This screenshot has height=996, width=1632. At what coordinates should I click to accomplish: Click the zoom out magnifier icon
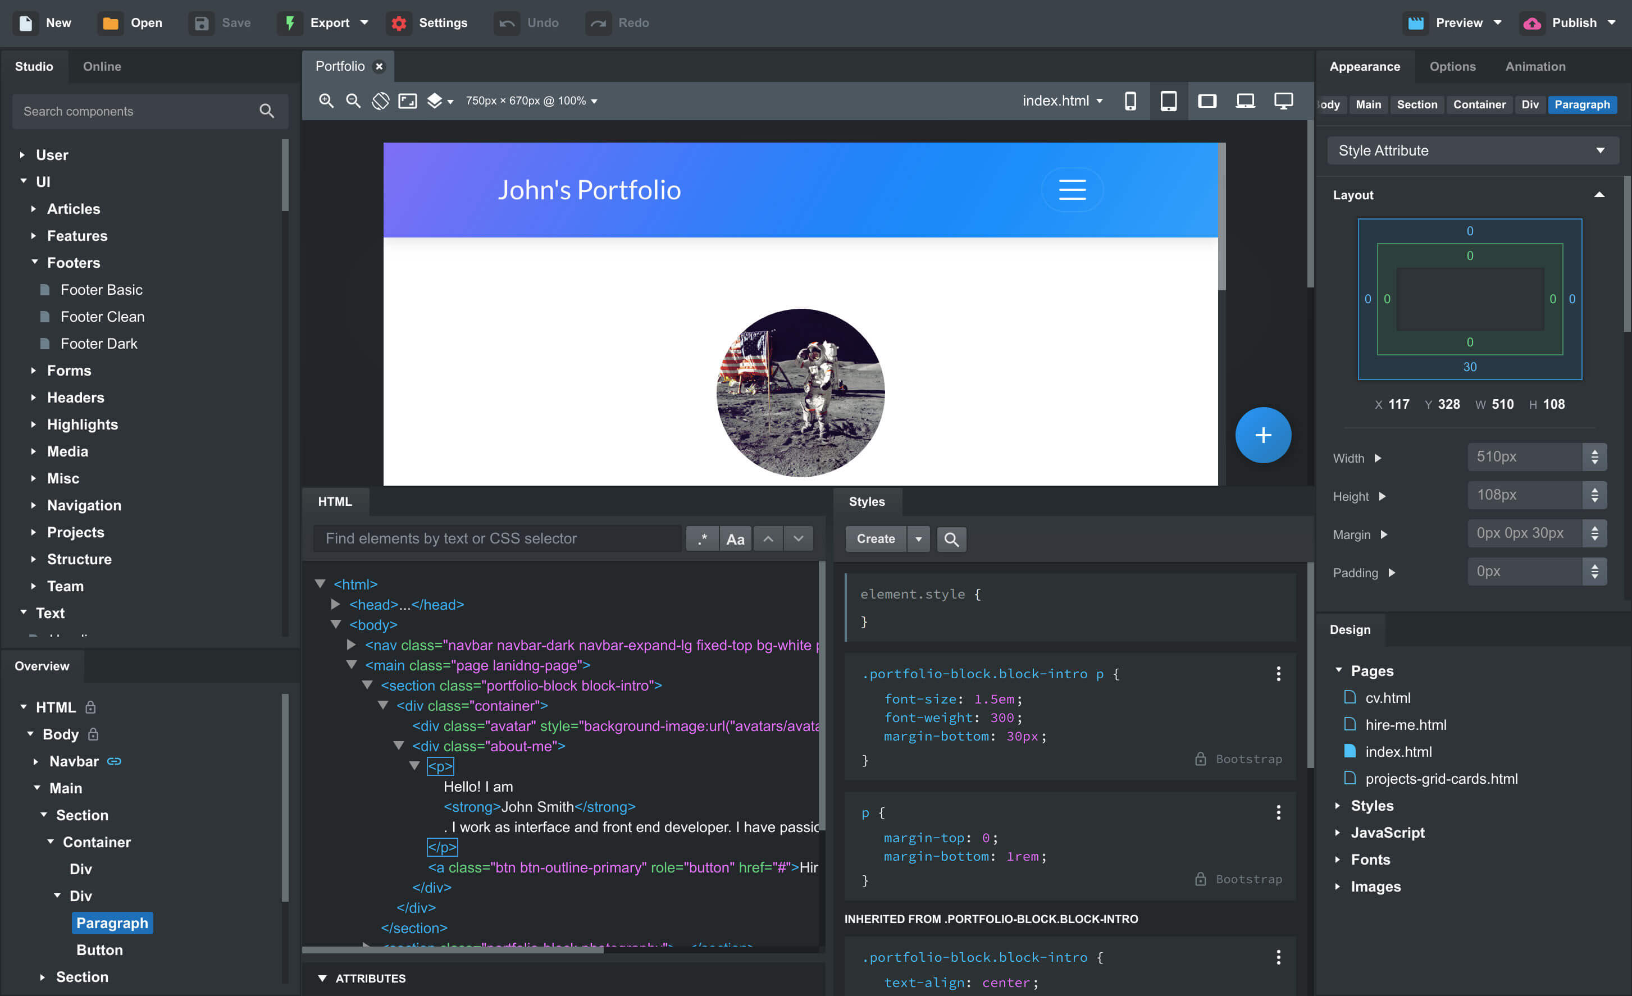[x=353, y=100]
